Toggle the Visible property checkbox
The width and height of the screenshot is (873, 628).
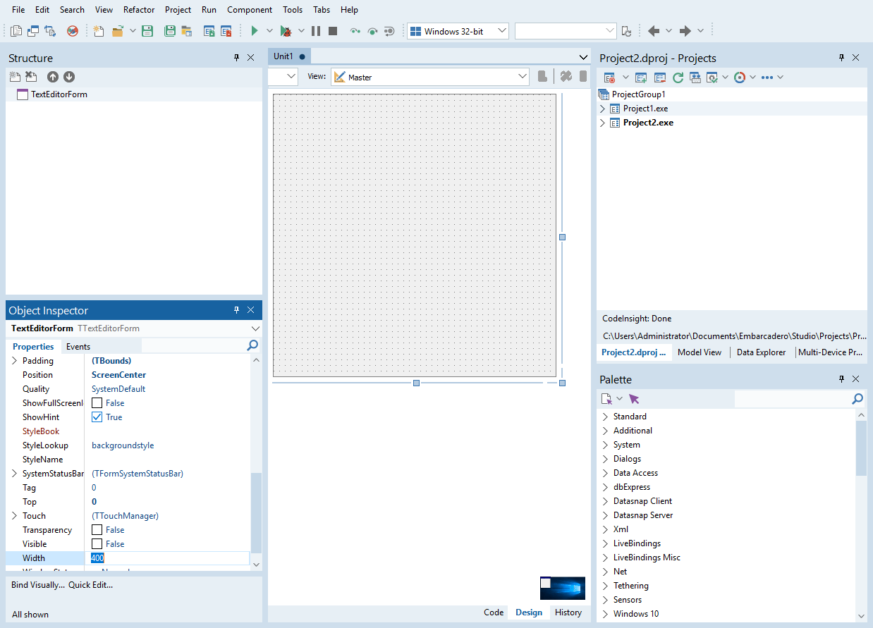tap(97, 544)
